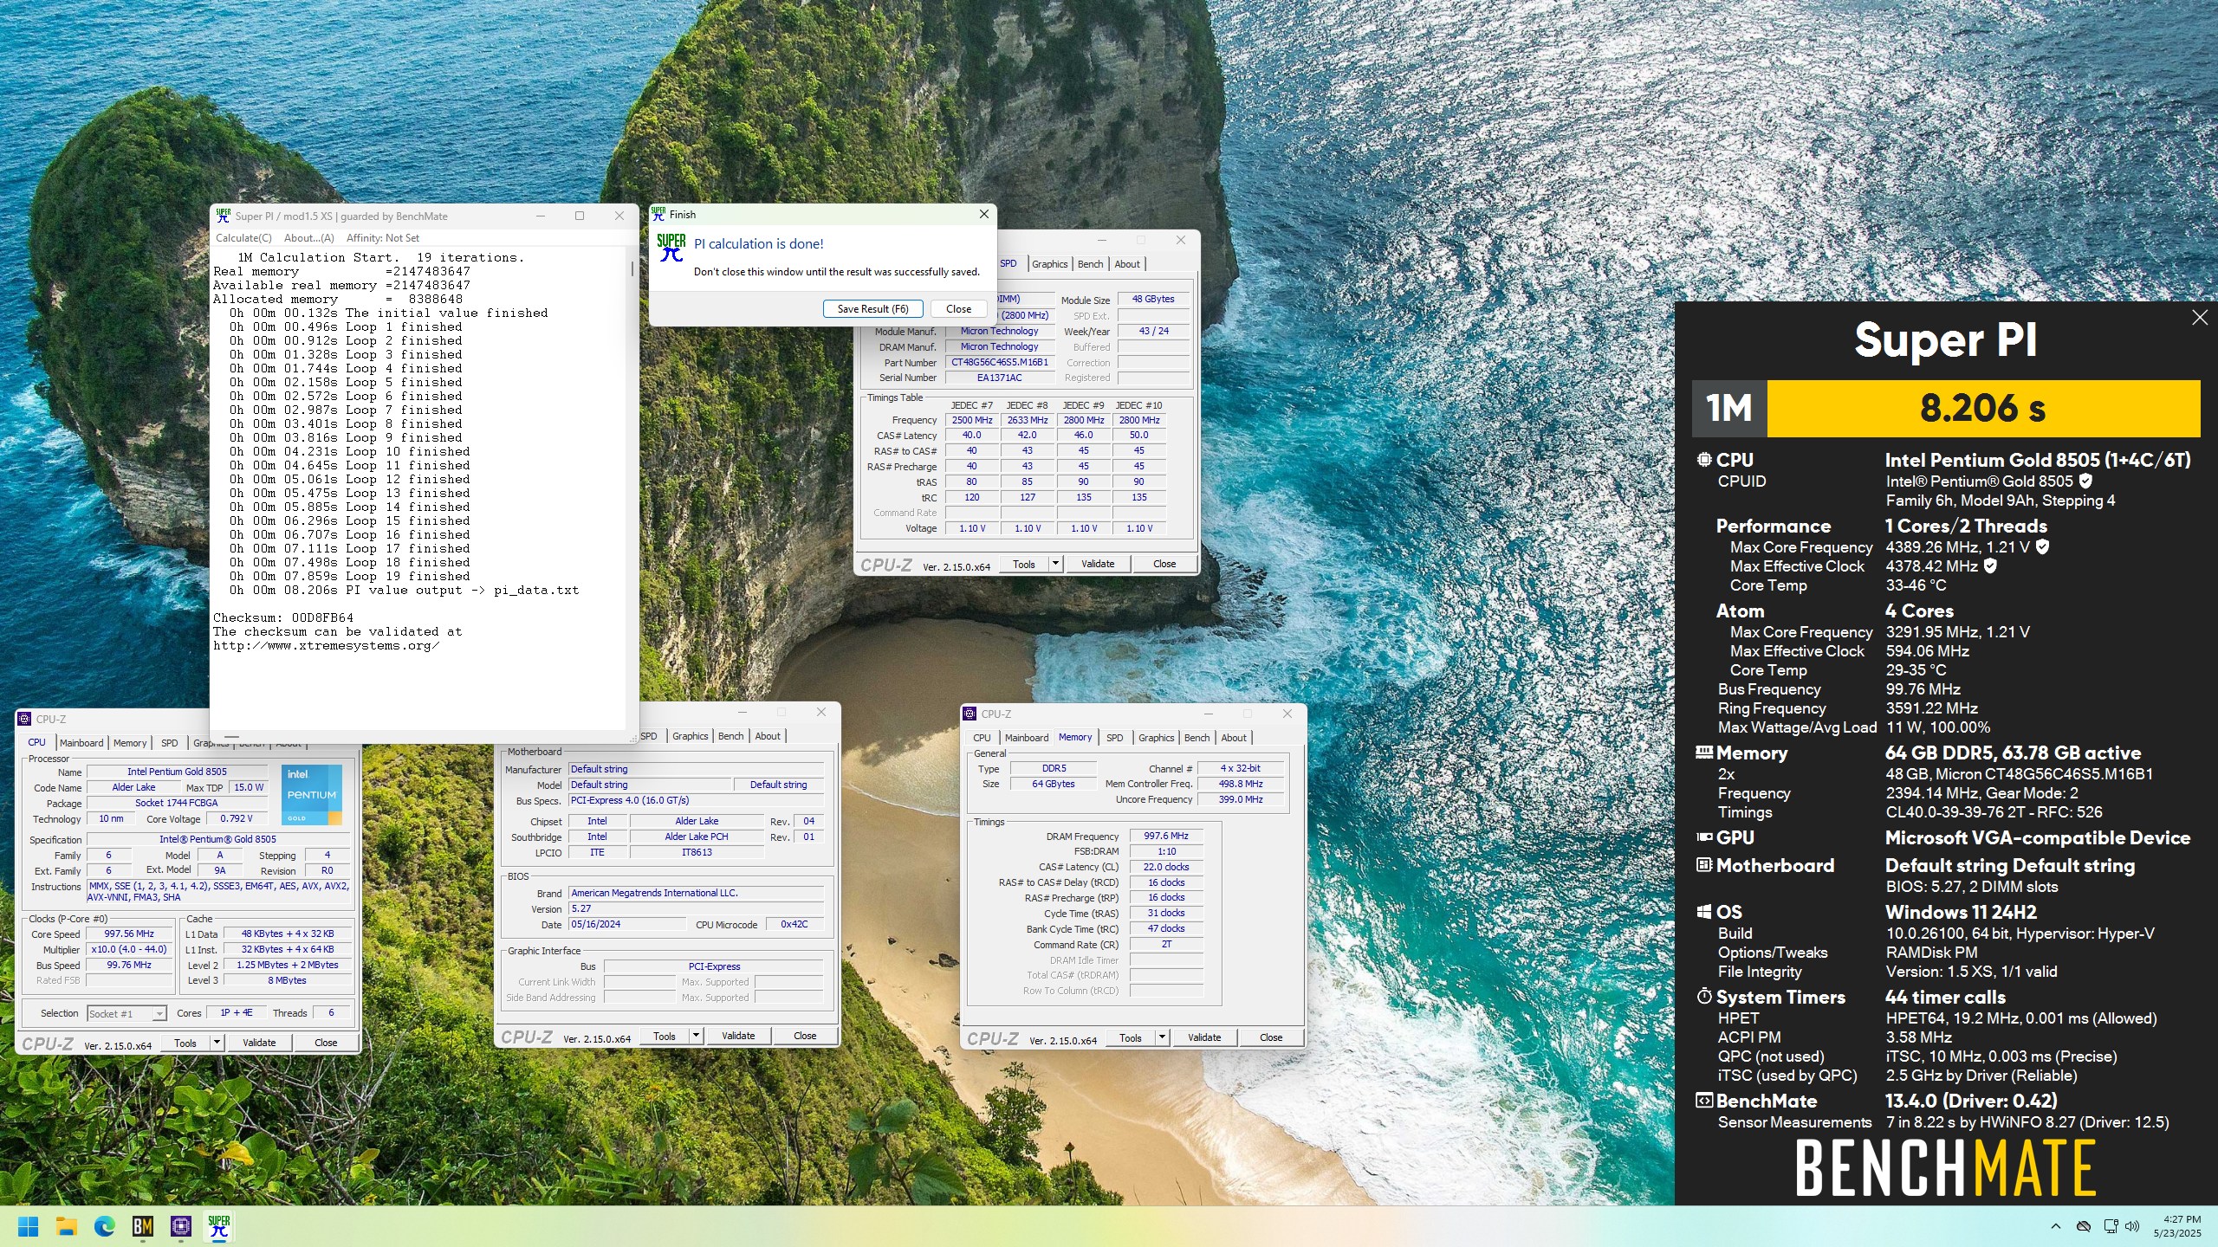The height and width of the screenshot is (1247, 2218).
Task: Open the About...(A) menu in Super PI
Action: coord(308,238)
